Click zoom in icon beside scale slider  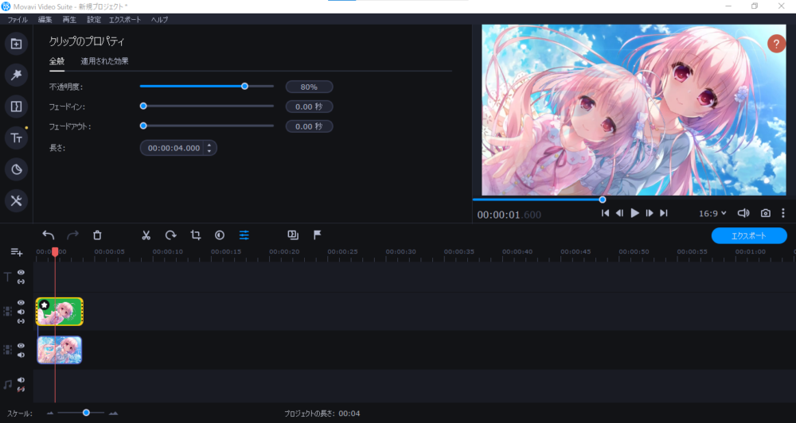tap(113, 413)
